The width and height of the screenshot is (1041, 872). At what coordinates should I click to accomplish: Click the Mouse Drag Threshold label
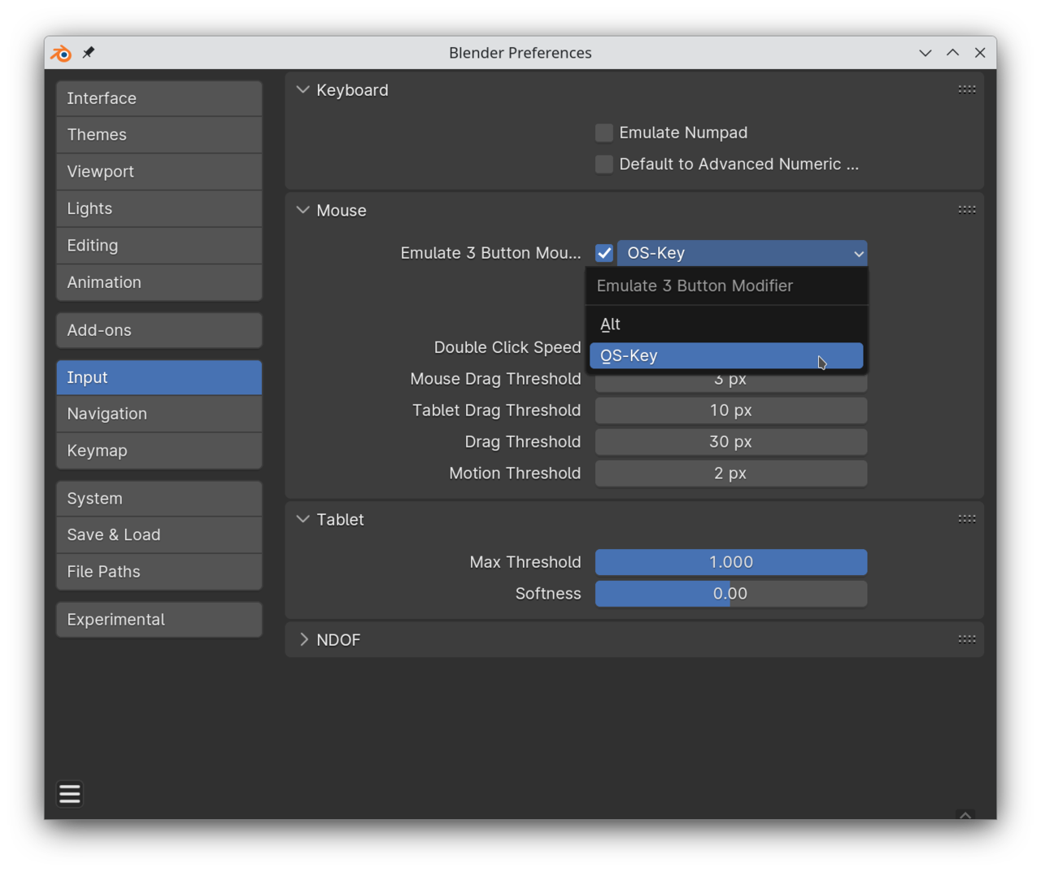495,379
